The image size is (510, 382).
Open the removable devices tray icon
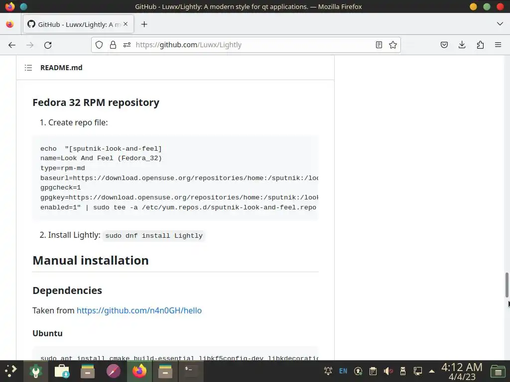[x=402, y=371]
